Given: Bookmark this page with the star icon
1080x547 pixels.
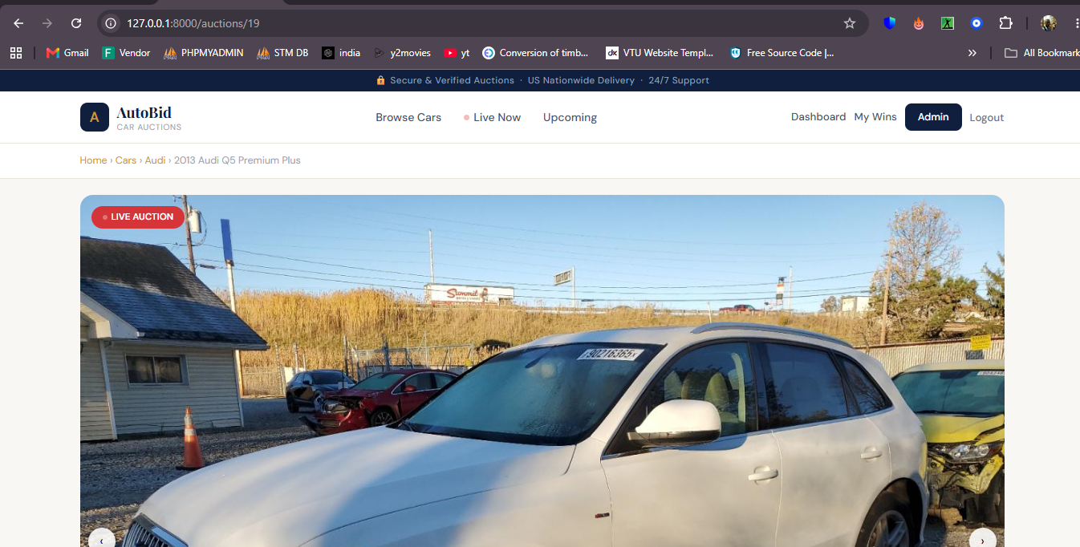Looking at the screenshot, I should click(x=850, y=23).
